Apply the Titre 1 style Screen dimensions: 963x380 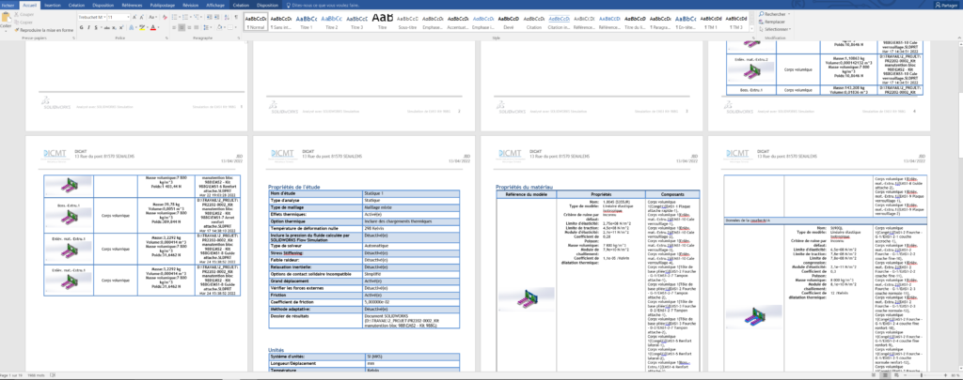(307, 23)
